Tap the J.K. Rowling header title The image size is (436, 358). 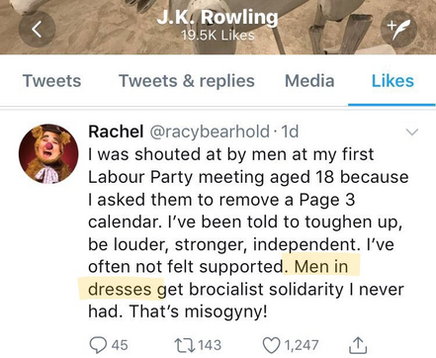[218, 17]
